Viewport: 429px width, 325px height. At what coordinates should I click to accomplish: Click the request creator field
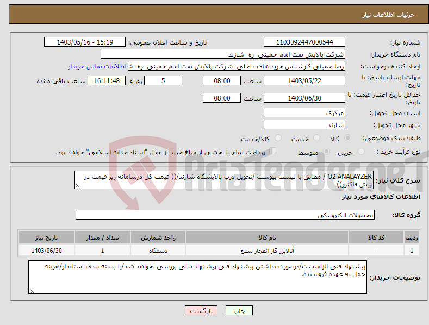(237, 66)
